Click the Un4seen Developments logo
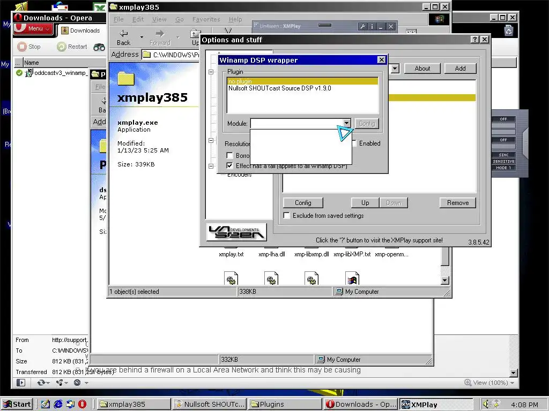The height and width of the screenshot is (411, 549). [236, 232]
